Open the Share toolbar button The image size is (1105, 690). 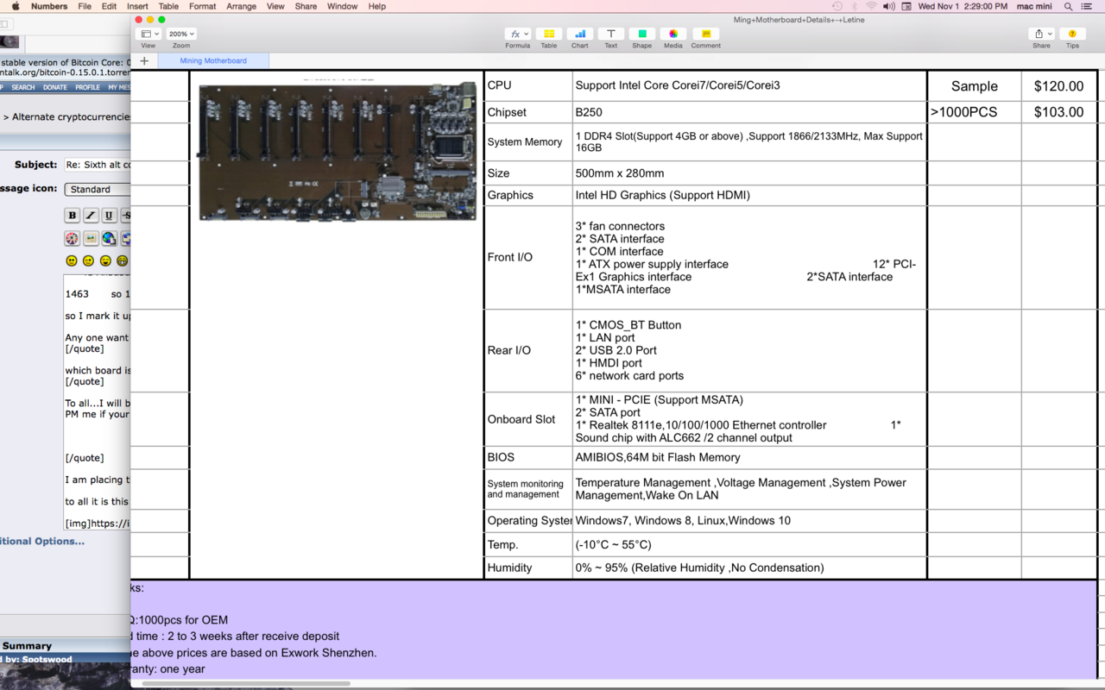coord(1042,34)
